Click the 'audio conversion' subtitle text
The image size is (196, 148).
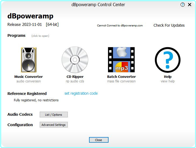(29, 81)
